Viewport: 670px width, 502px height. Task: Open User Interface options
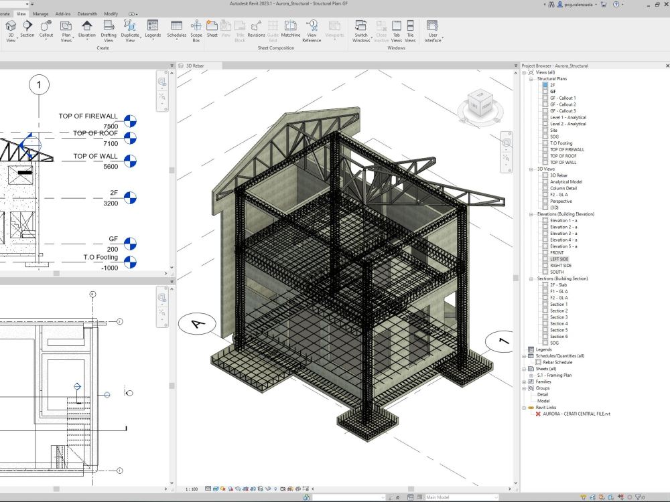pos(432,31)
